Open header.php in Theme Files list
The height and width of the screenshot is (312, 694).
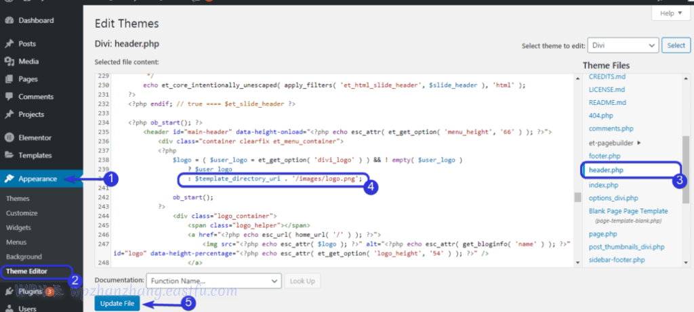pos(606,170)
